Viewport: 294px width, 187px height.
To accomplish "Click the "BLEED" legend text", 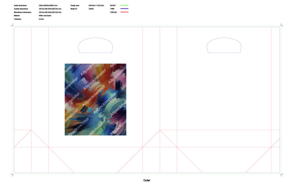I will point(113,6).
